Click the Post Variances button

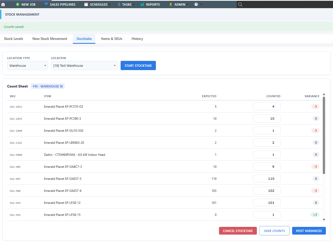[x=309, y=231]
